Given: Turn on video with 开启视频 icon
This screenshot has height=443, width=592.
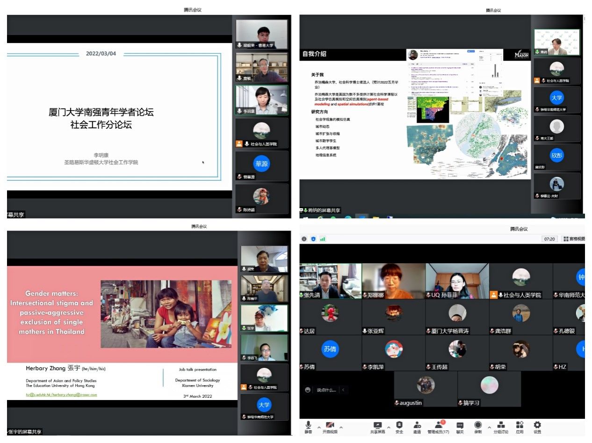Looking at the screenshot, I should coord(330,426).
